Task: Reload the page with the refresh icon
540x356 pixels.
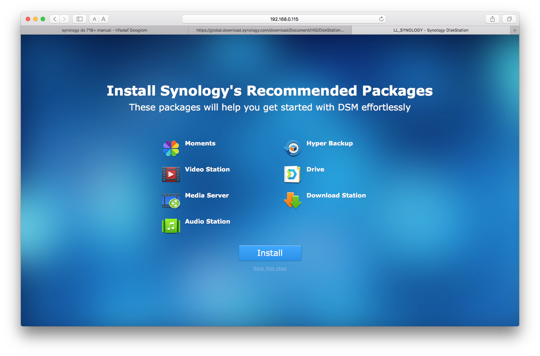Action: click(381, 19)
